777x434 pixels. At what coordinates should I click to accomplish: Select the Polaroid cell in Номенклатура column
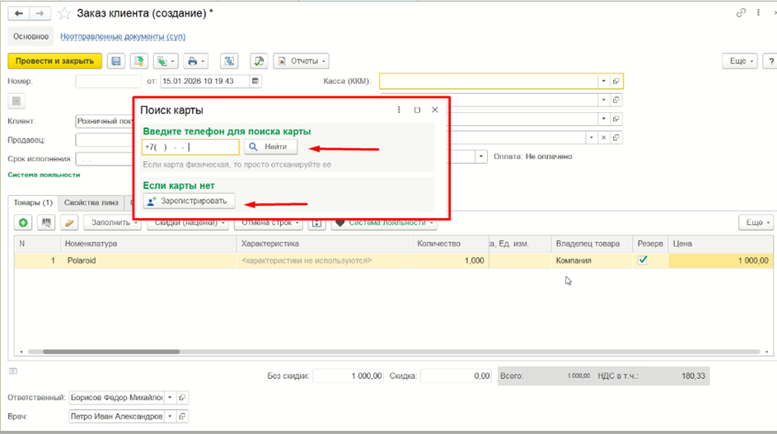click(148, 260)
